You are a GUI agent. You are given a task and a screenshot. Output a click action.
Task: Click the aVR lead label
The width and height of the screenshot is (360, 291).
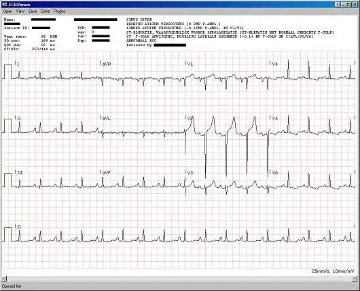point(106,64)
